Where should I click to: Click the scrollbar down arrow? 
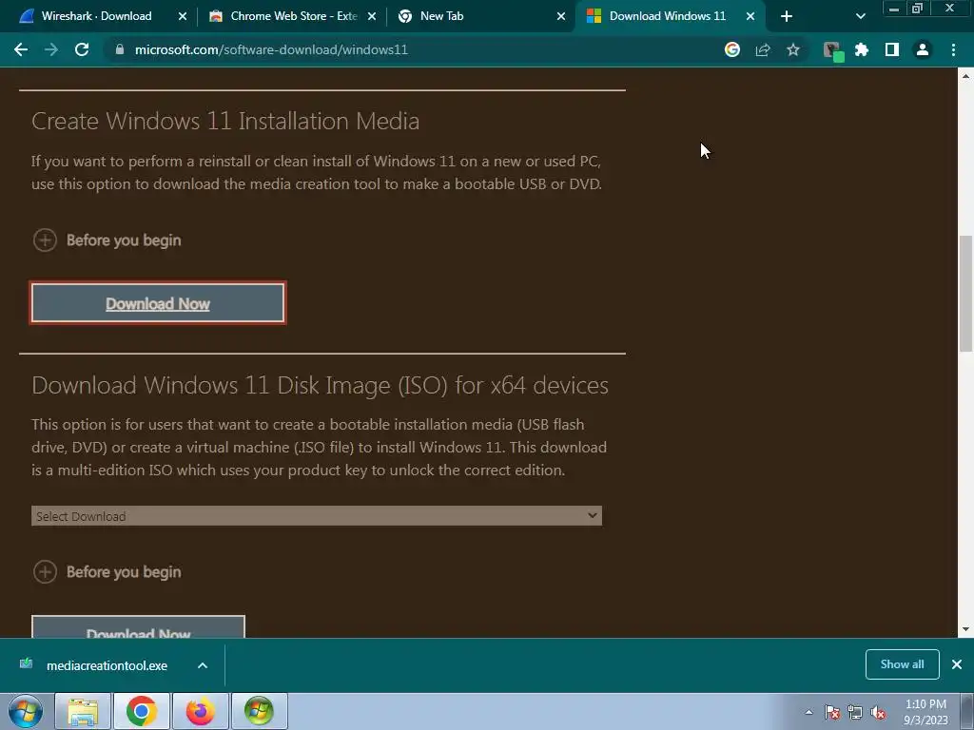tap(965, 629)
